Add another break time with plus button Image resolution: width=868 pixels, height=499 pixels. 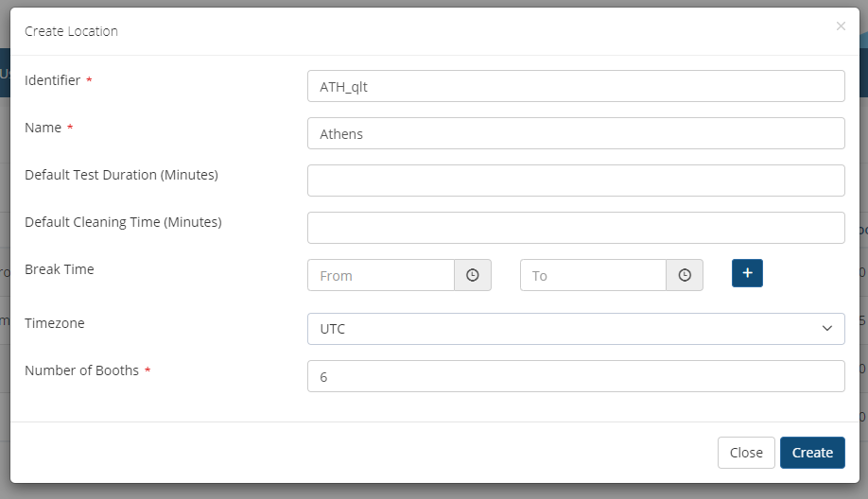tap(747, 273)
